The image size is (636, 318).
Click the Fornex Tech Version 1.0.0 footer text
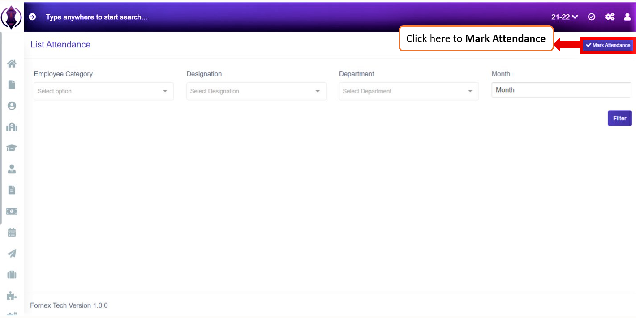(x=69, y=305)
